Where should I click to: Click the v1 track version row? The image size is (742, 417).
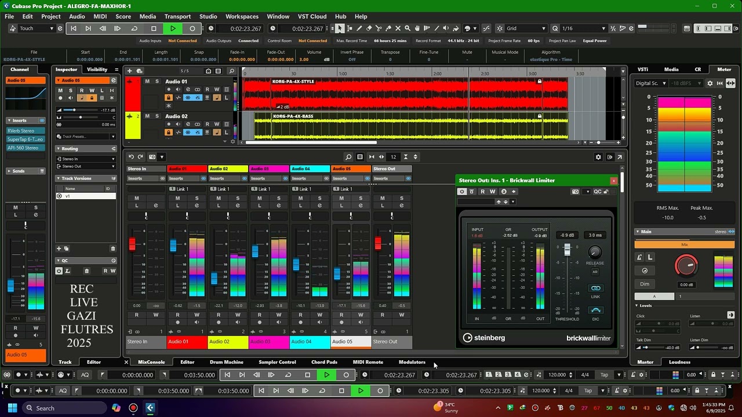tap(86, 196)
